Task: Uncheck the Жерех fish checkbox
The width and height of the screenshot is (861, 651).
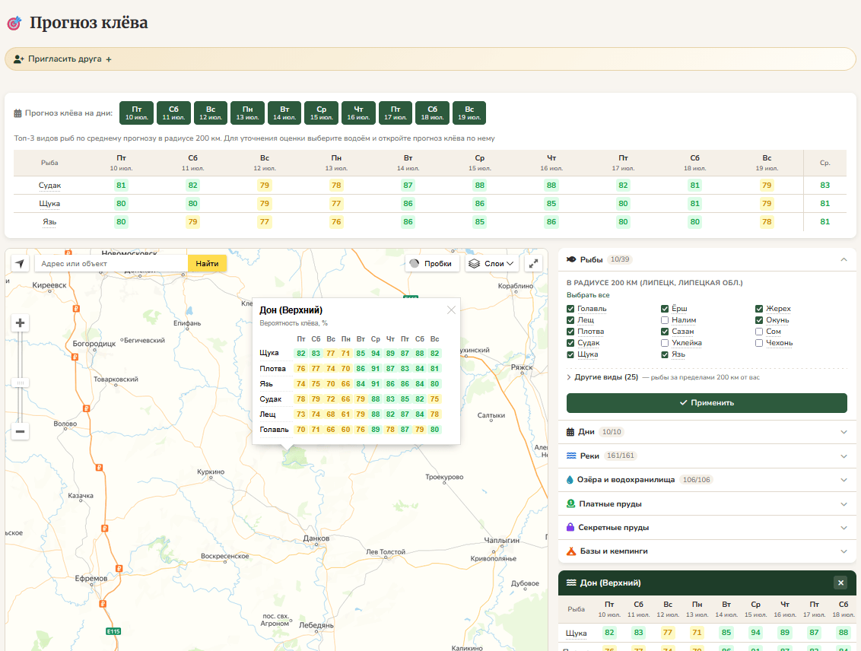Action: [759, 309]
